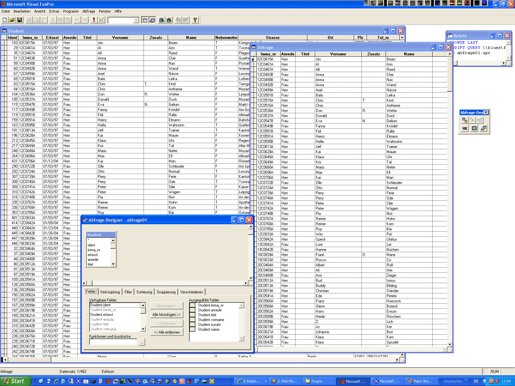Screen dimensions: 515x386
Task: Open the Abfrage menu
Action: tap(89, 11)
